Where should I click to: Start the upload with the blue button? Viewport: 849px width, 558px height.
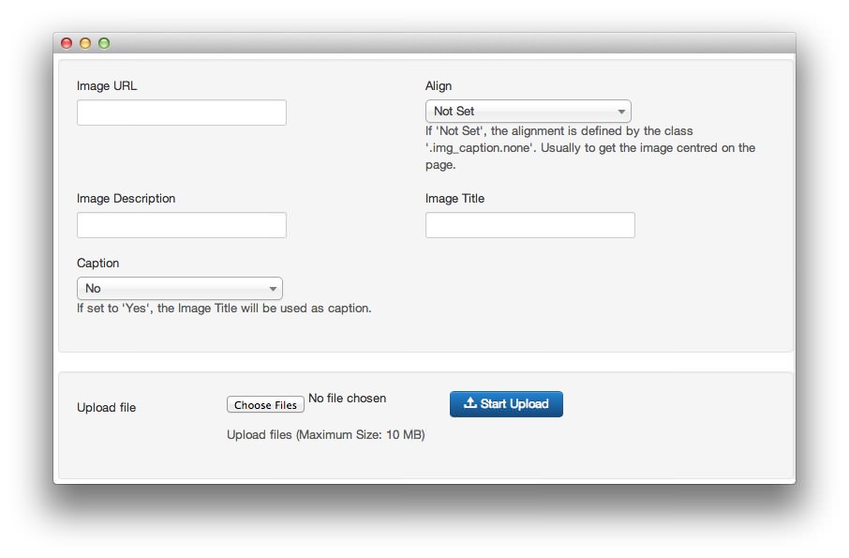(506, 404)
